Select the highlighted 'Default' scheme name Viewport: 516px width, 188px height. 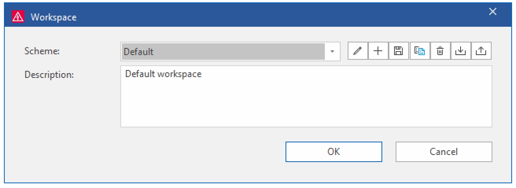click(138, 52)
